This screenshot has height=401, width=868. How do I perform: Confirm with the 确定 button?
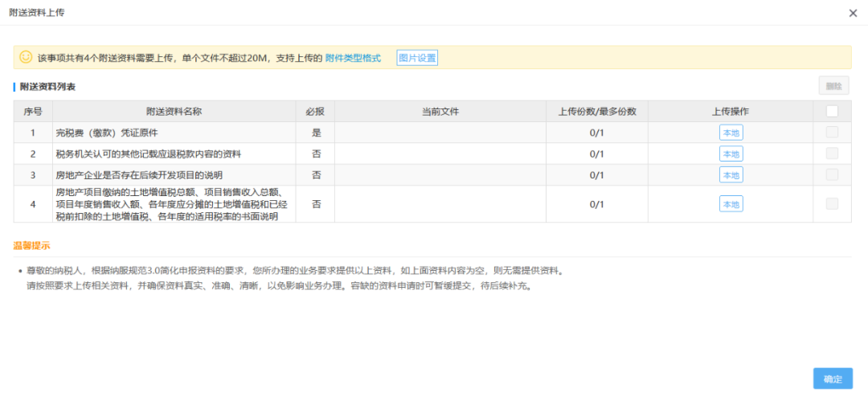click(833, 378)
